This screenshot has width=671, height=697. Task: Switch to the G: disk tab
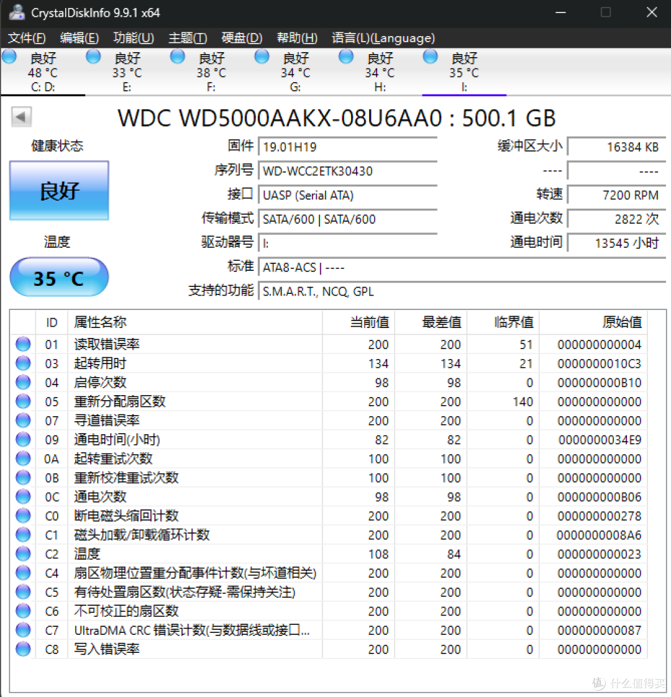pos(295,72)
